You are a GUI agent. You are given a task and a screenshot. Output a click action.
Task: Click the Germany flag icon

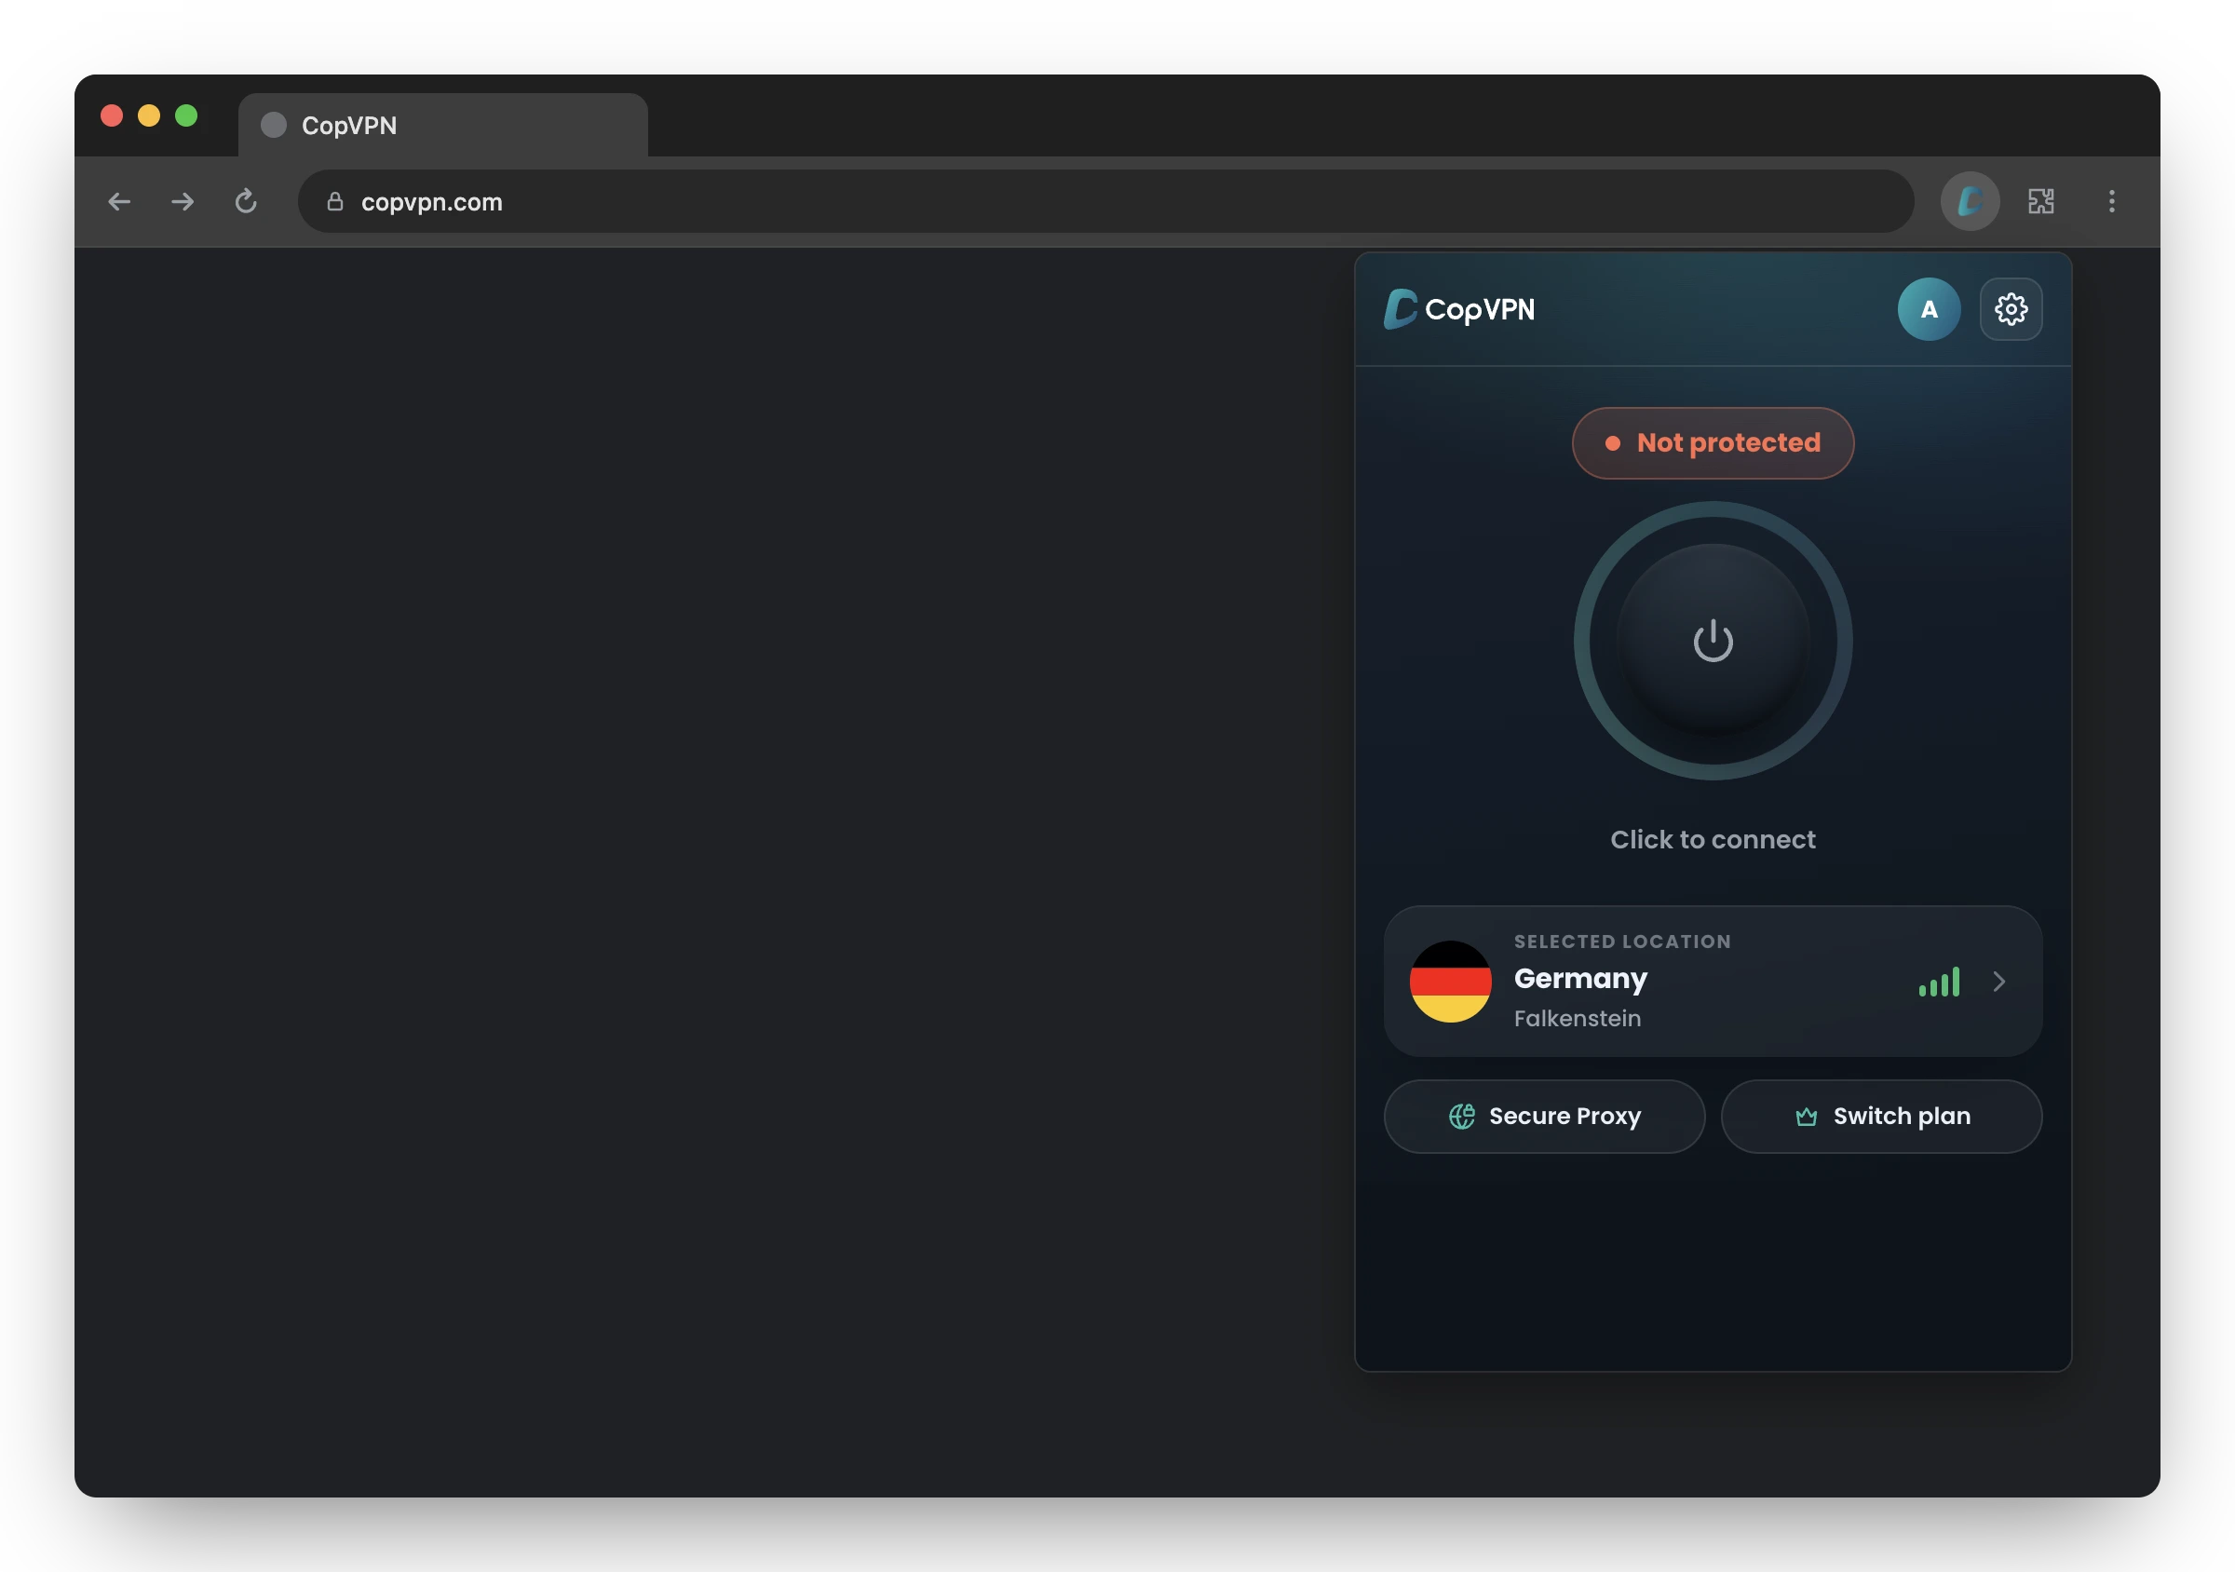[x=1450, y=982]
